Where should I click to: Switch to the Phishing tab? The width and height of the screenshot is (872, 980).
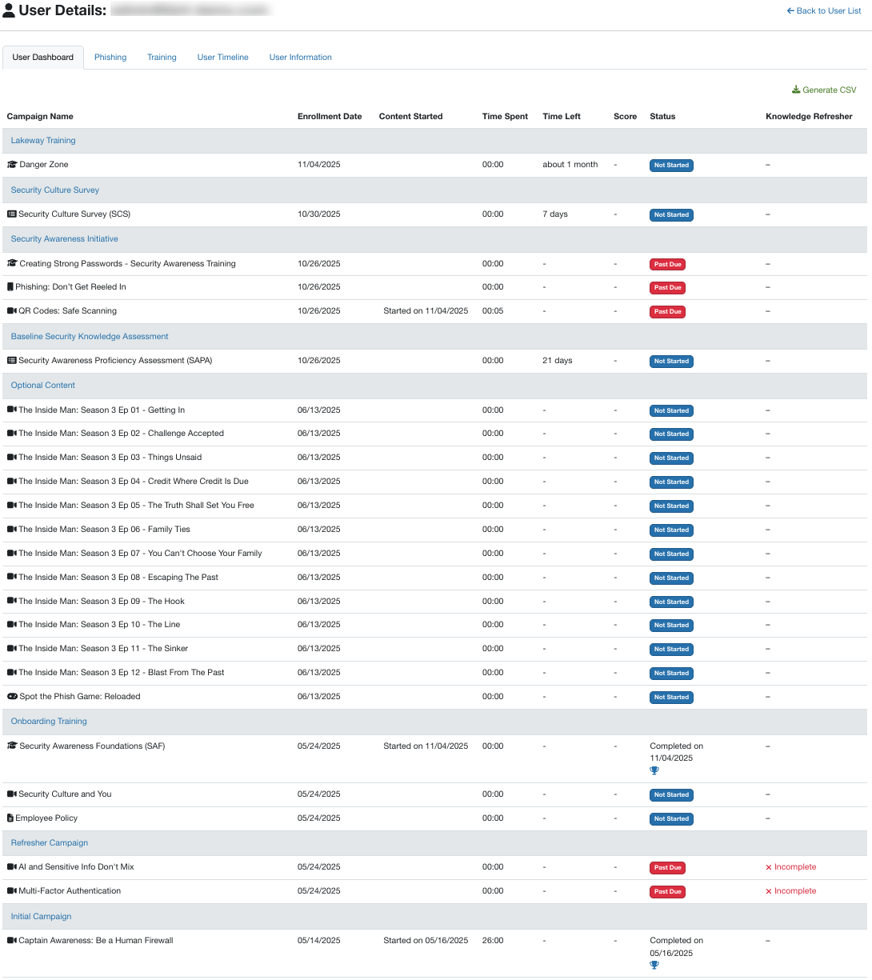click(110, 57)
